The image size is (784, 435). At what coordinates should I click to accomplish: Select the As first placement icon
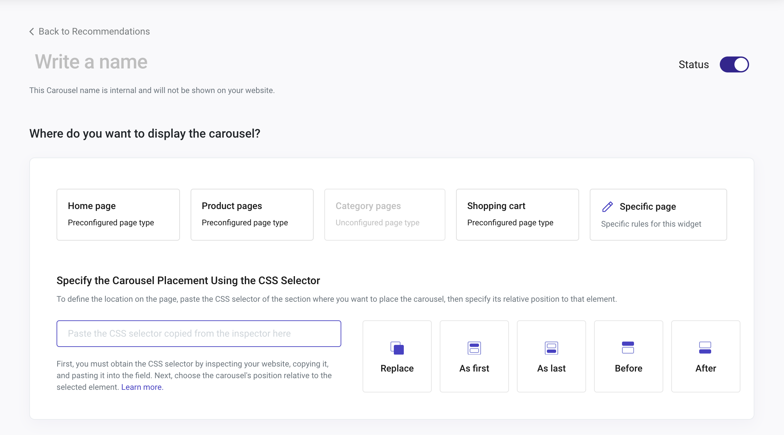(474, 348)
